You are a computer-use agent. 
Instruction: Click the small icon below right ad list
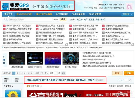pyautogui.click(x=133, y=44)
